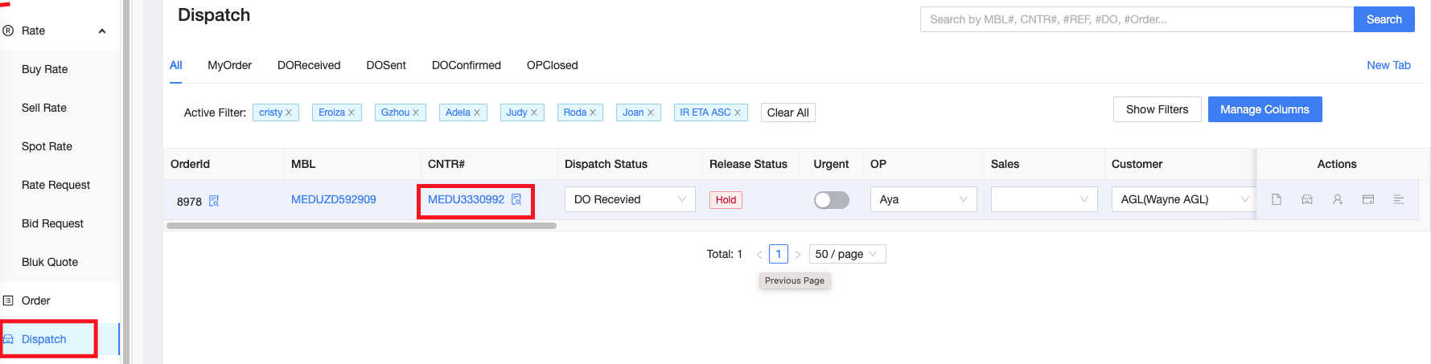Click the horizontal table scrollbar
The width and height of the screenshot is (1431, 364).
[x=361, y=226]
